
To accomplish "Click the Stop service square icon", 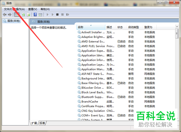I will (58, 14).
